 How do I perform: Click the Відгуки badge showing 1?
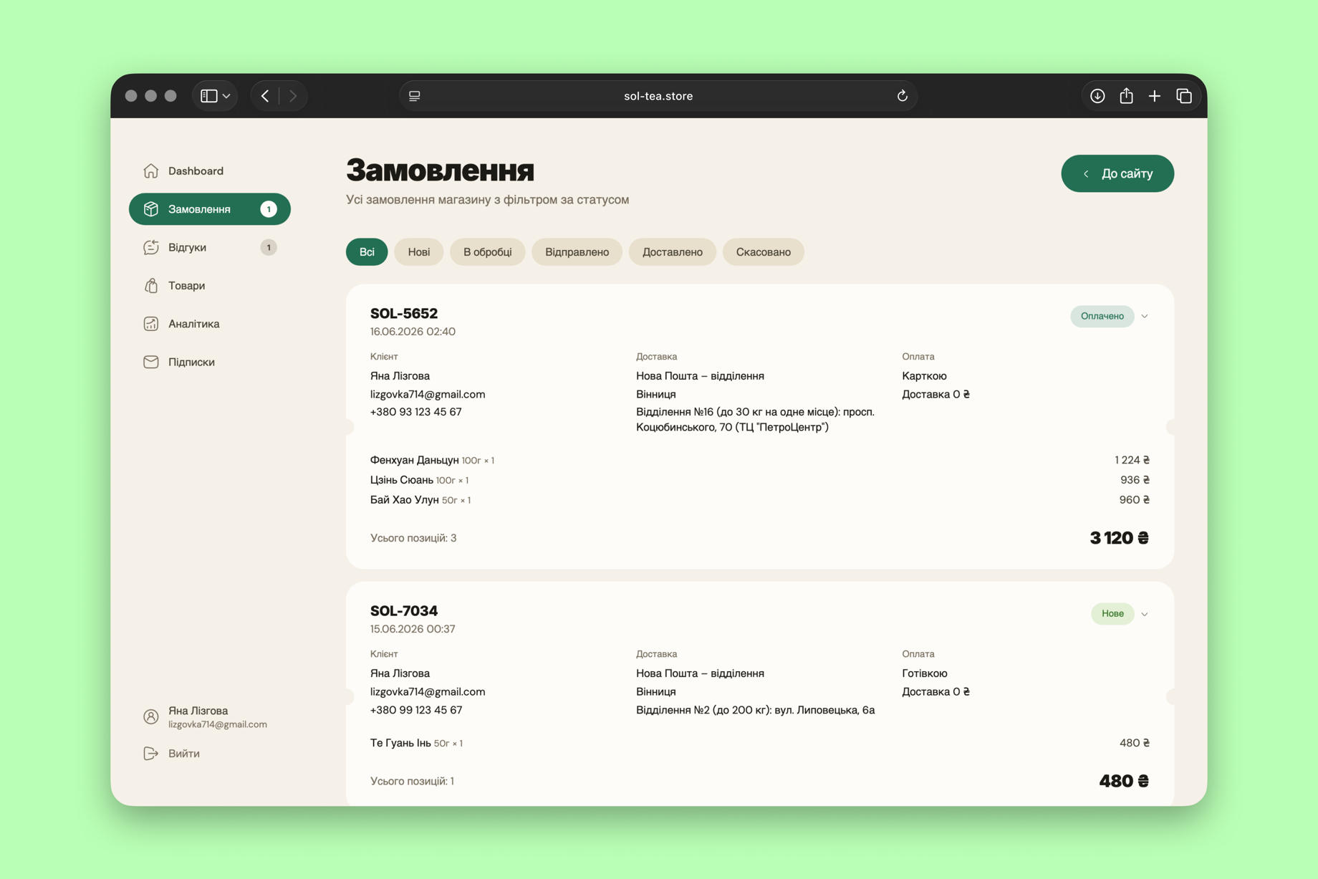269,247
